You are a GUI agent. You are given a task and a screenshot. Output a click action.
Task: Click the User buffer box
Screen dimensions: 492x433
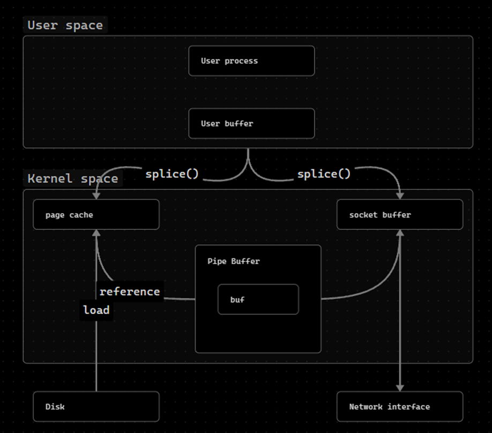(251, 123)
